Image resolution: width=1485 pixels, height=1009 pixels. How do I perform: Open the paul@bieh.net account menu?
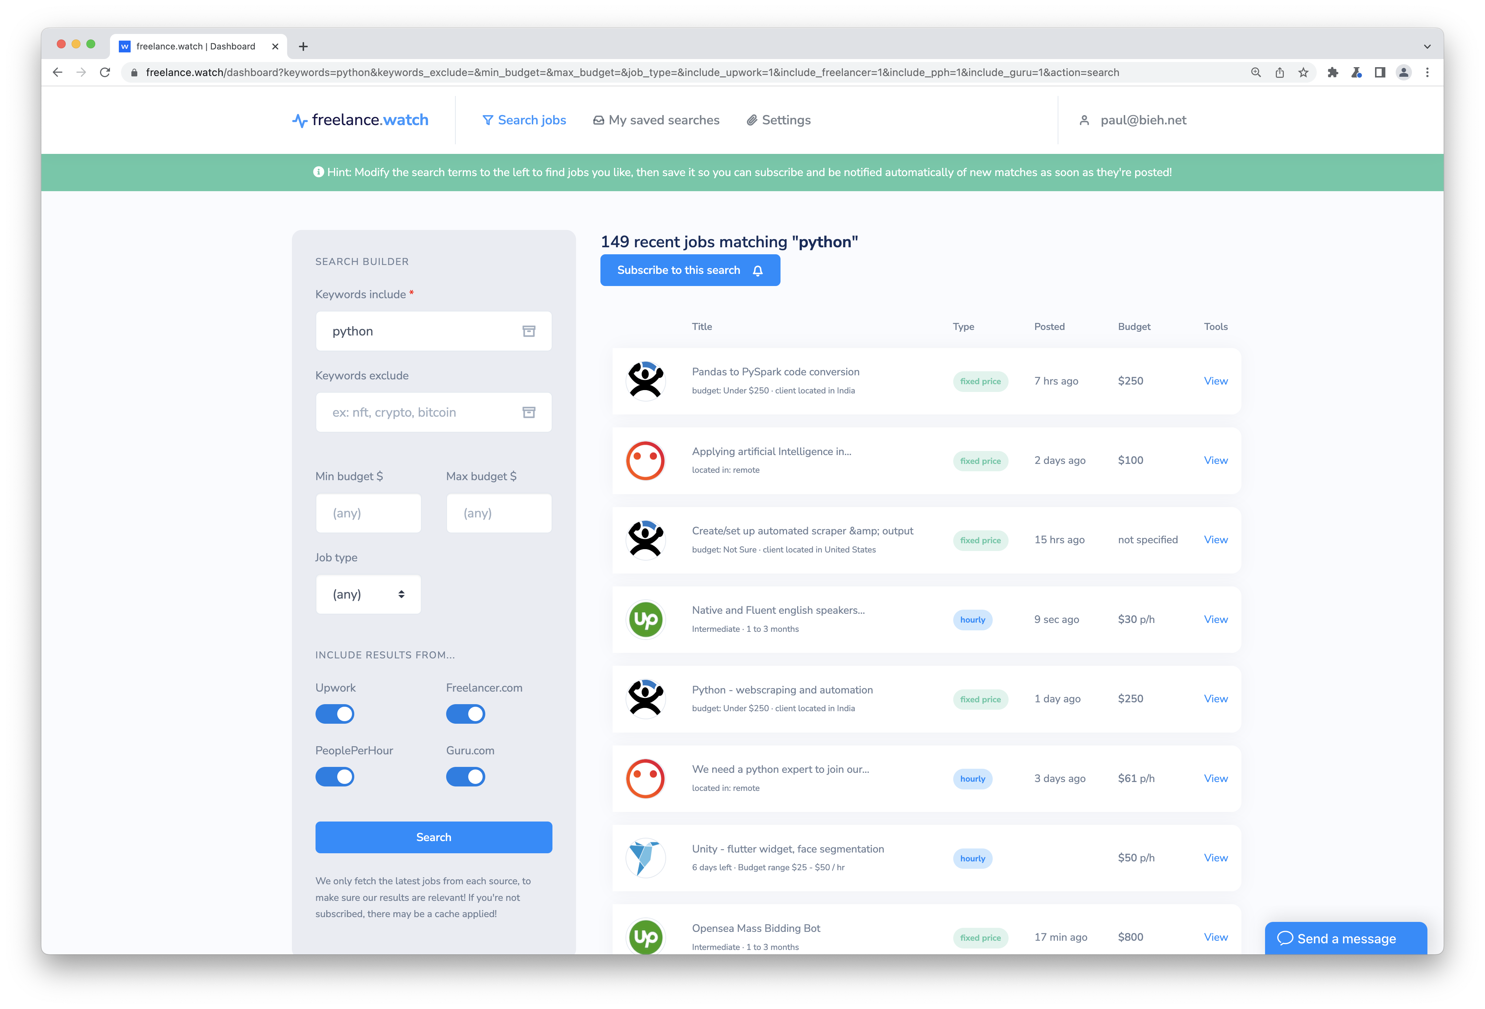point(1132,120)
